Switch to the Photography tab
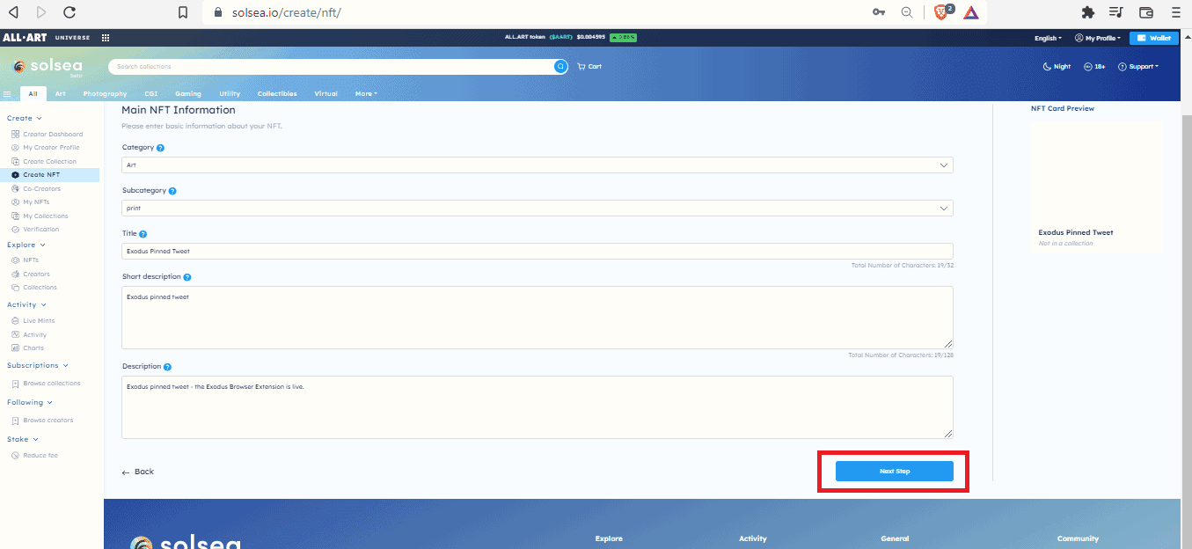Viewport: 1192px width, 549px height. 105,94
